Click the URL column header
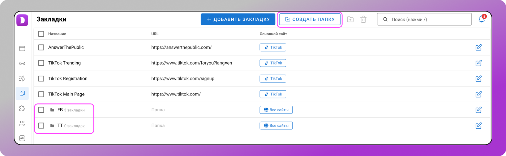This screenshot has height=156, width=506. (x=155, y=34)
